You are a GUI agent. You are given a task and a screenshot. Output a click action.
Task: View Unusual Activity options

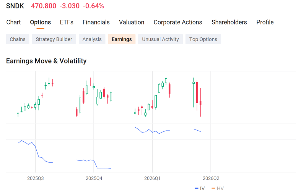pyautogui.click(x=161, y=39)
